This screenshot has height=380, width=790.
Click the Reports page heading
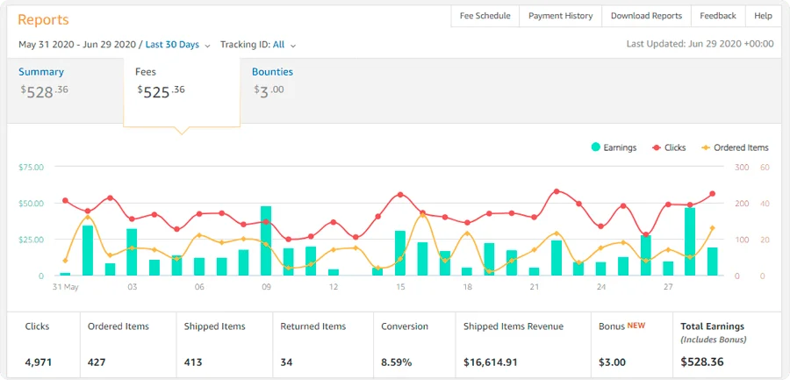click(43, 19)
